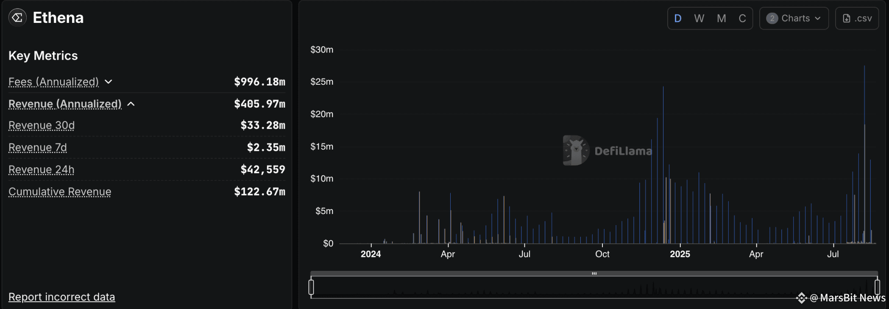The image size is (889, 309).
Task: Click the Ethena logo icon
Action: (17, 18)
